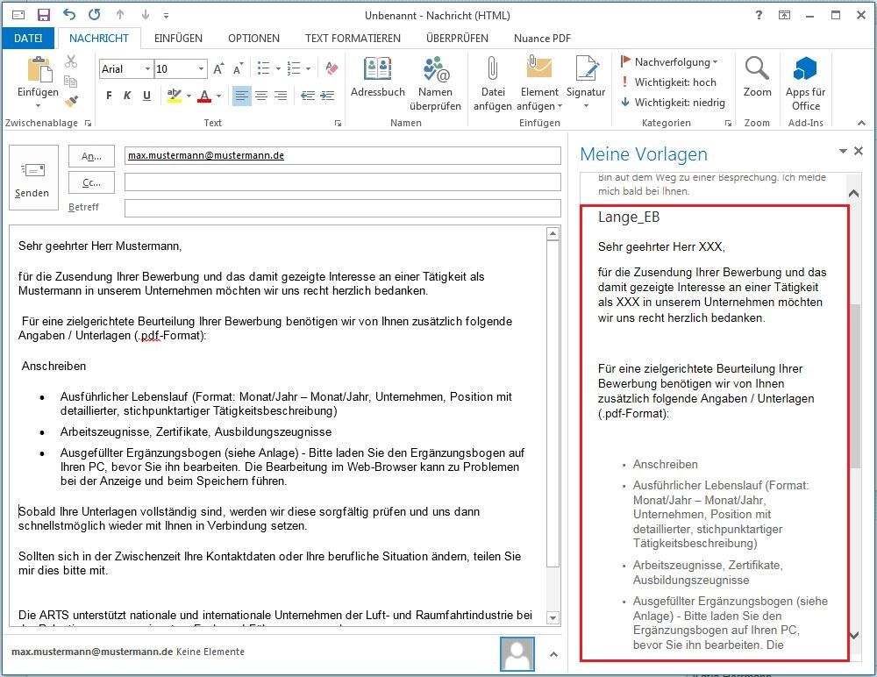Attach a file with Datei anfügen

493,84
